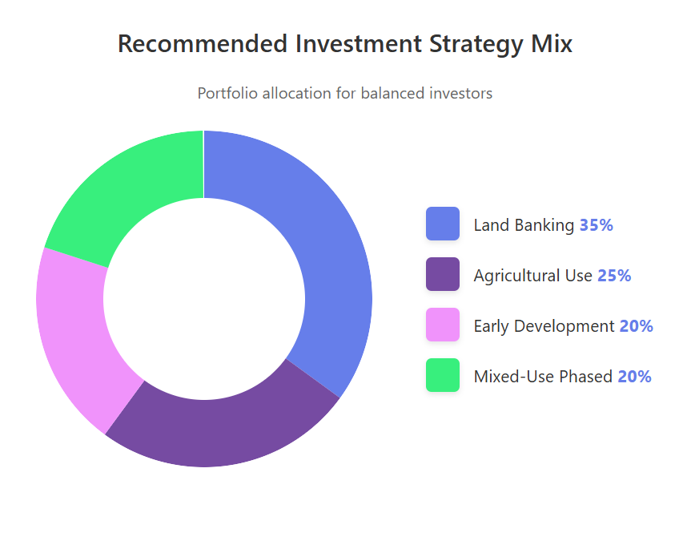Click the 20% value beside Early Development
Image resolution: width=687 pixels, height=545 pixels.
point(636,326)
